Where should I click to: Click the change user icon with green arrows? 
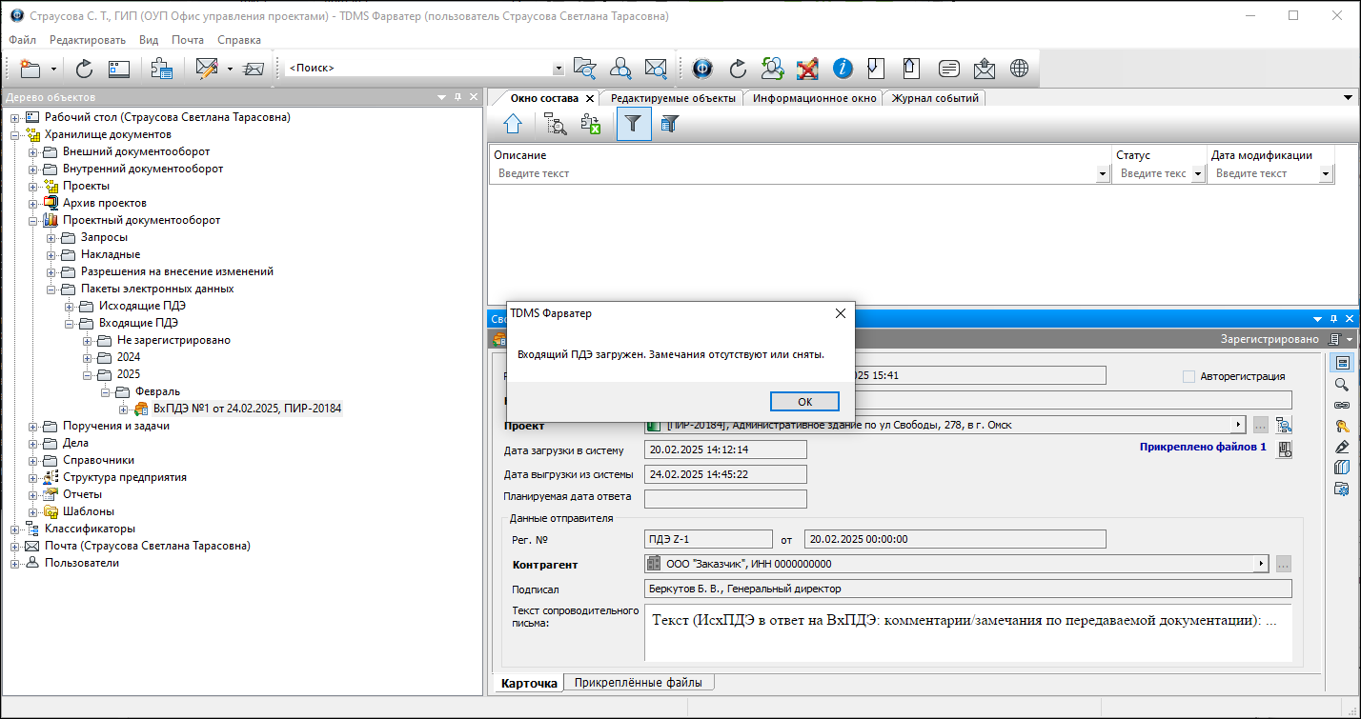773,69
